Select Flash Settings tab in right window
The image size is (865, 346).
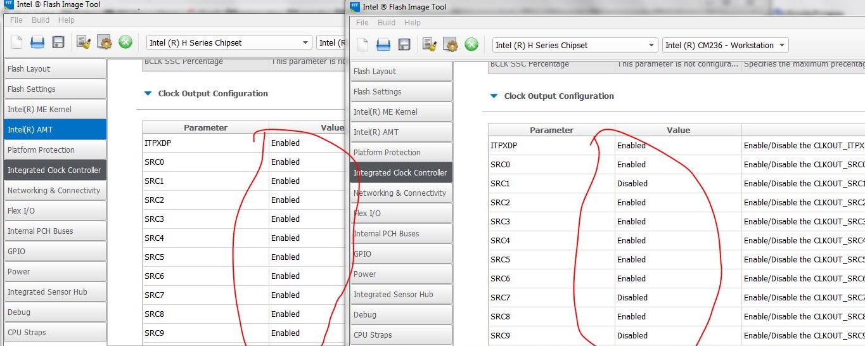click(x=401, y=92)
